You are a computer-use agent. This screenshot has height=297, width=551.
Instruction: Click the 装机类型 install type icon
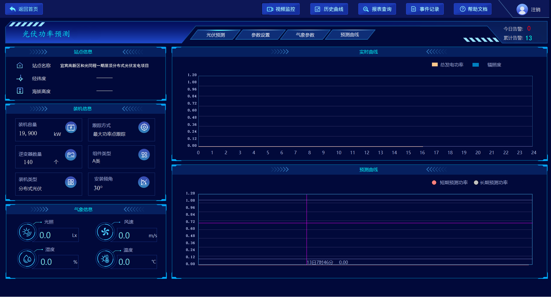(71, 182)
